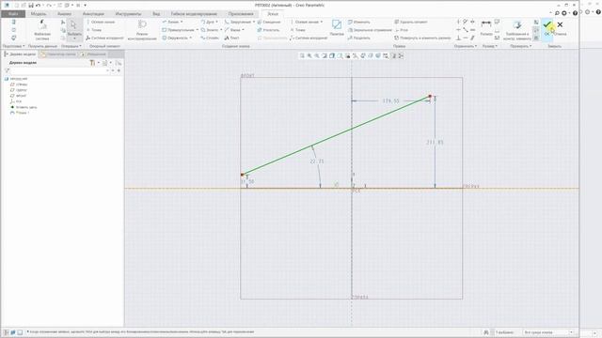
Task: Click the green sketched line in canvas
Action: [336, 135]
